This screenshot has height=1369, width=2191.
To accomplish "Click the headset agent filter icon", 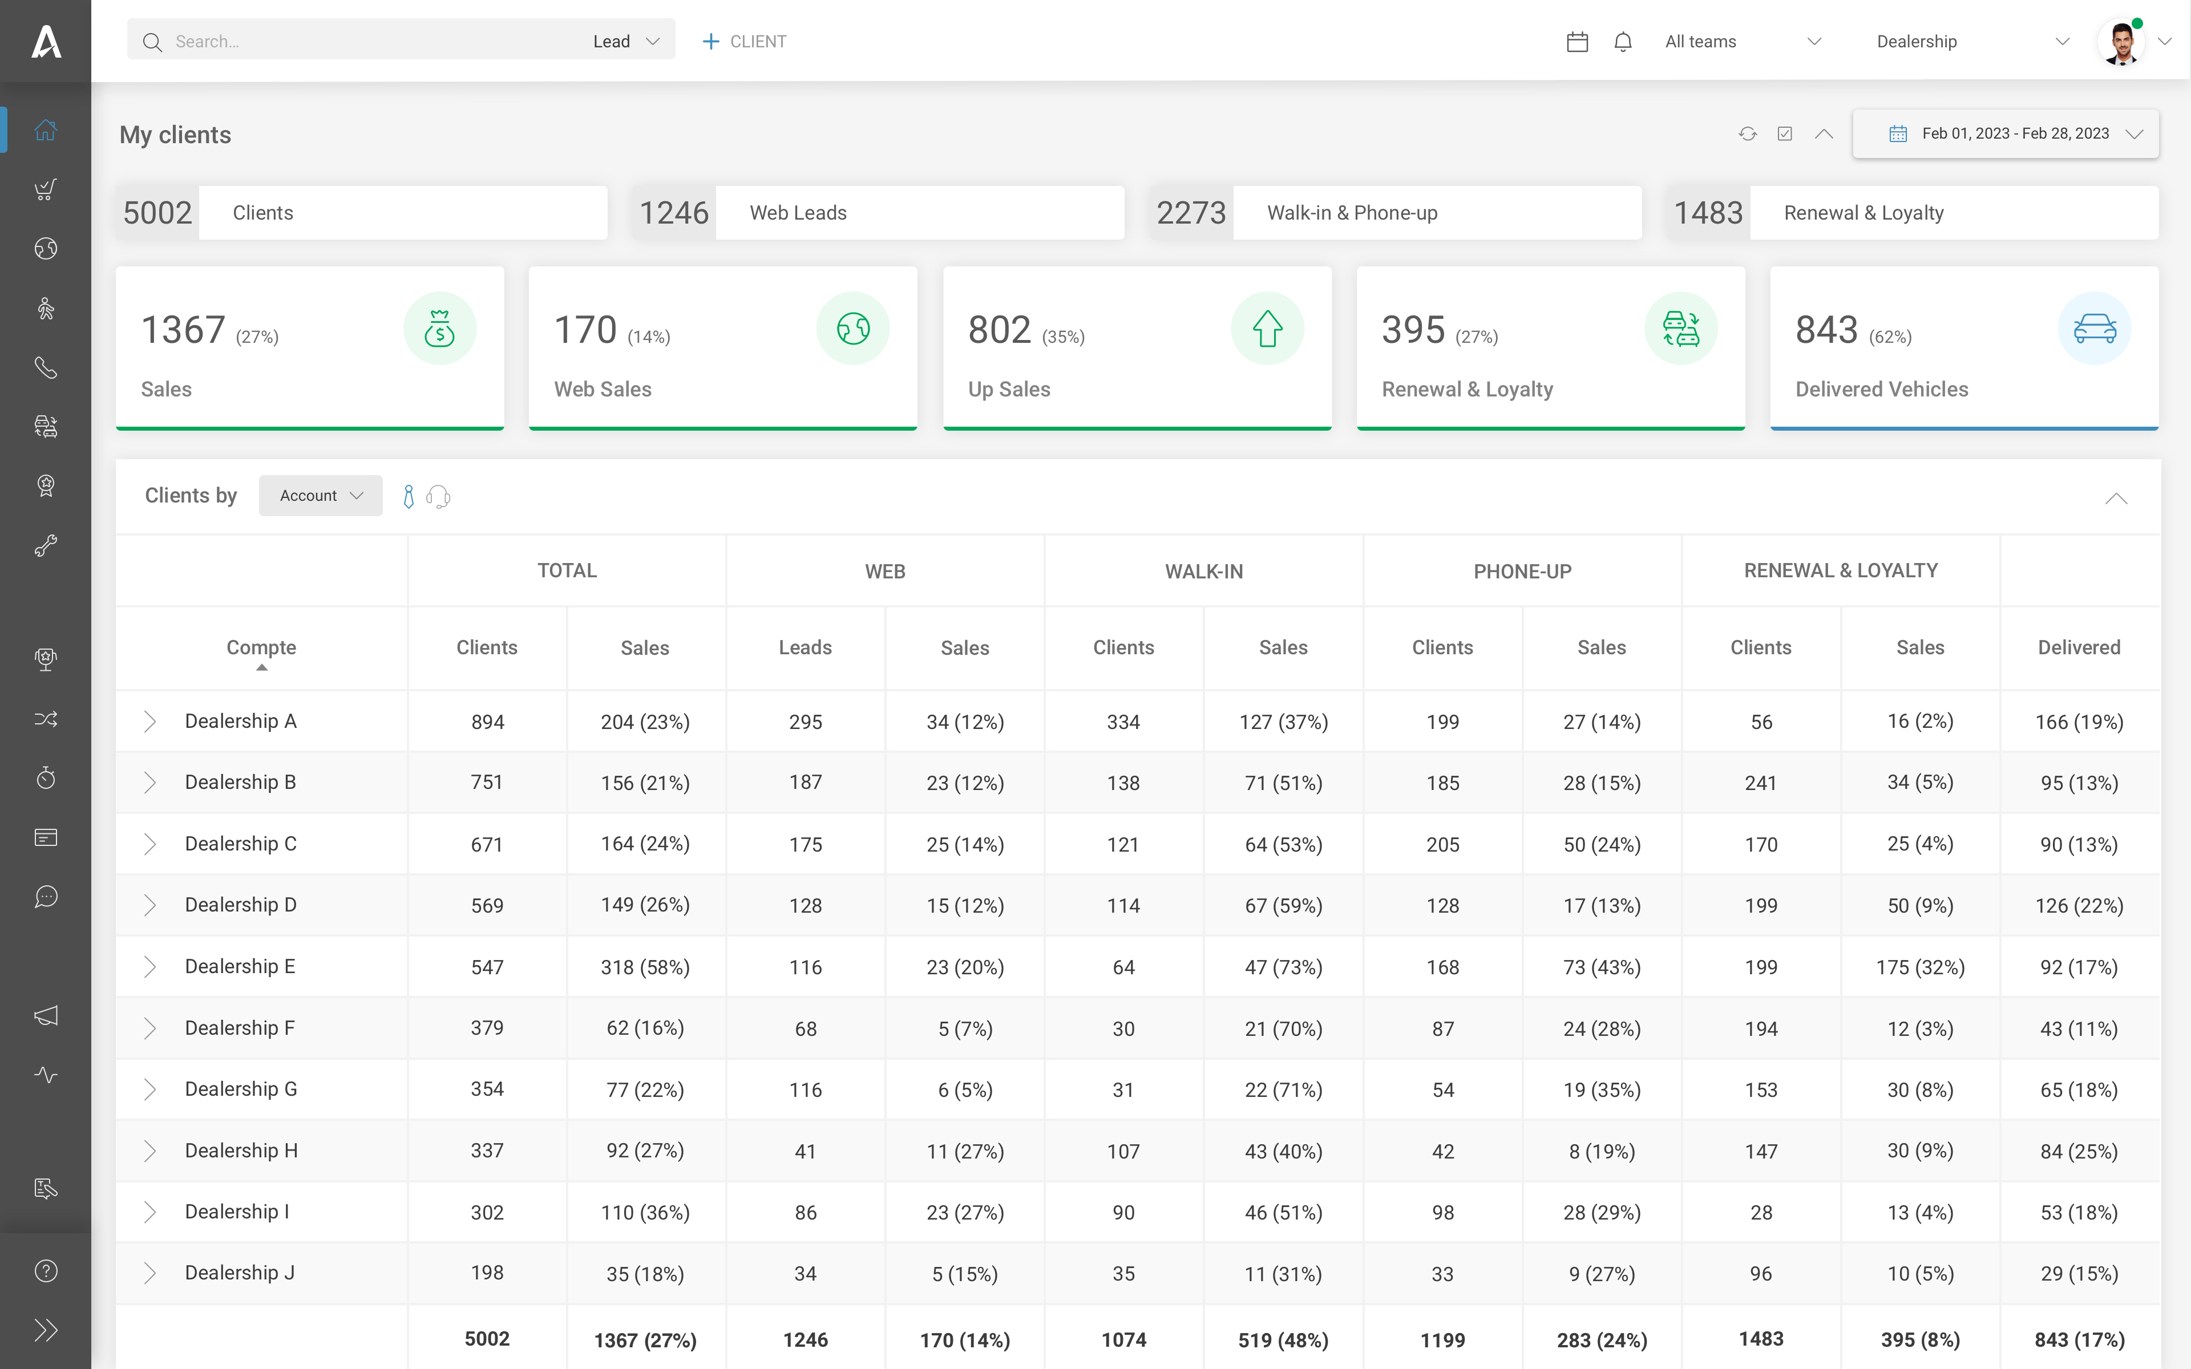I will [x=438, y=496].
